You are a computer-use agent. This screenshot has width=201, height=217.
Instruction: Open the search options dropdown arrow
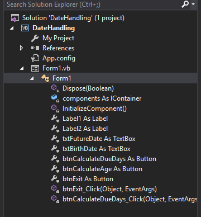click(x=193, y=4)
